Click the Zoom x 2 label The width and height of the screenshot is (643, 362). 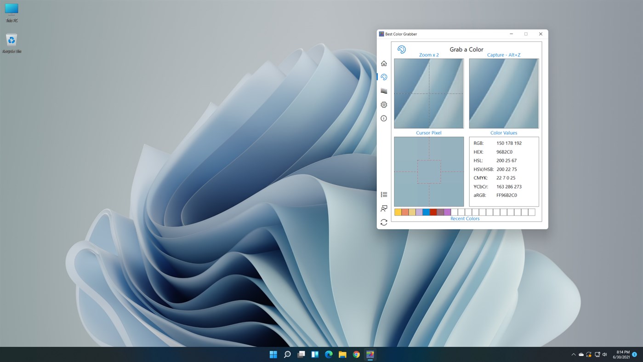coord(428,55)
